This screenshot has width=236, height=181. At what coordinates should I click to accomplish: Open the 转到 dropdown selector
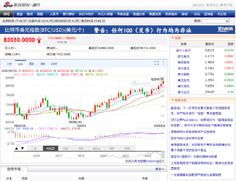point(215,21)
